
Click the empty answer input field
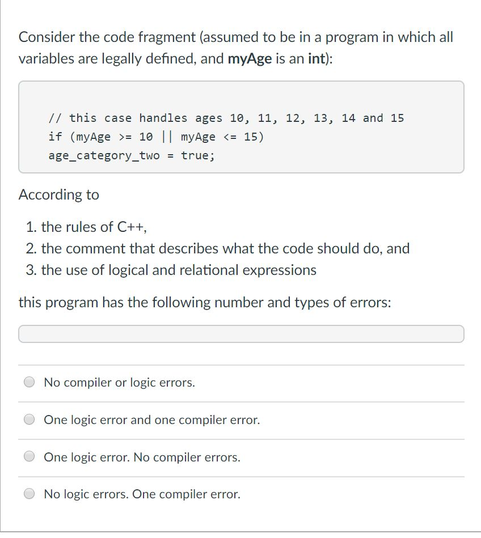tap(241, 334)
